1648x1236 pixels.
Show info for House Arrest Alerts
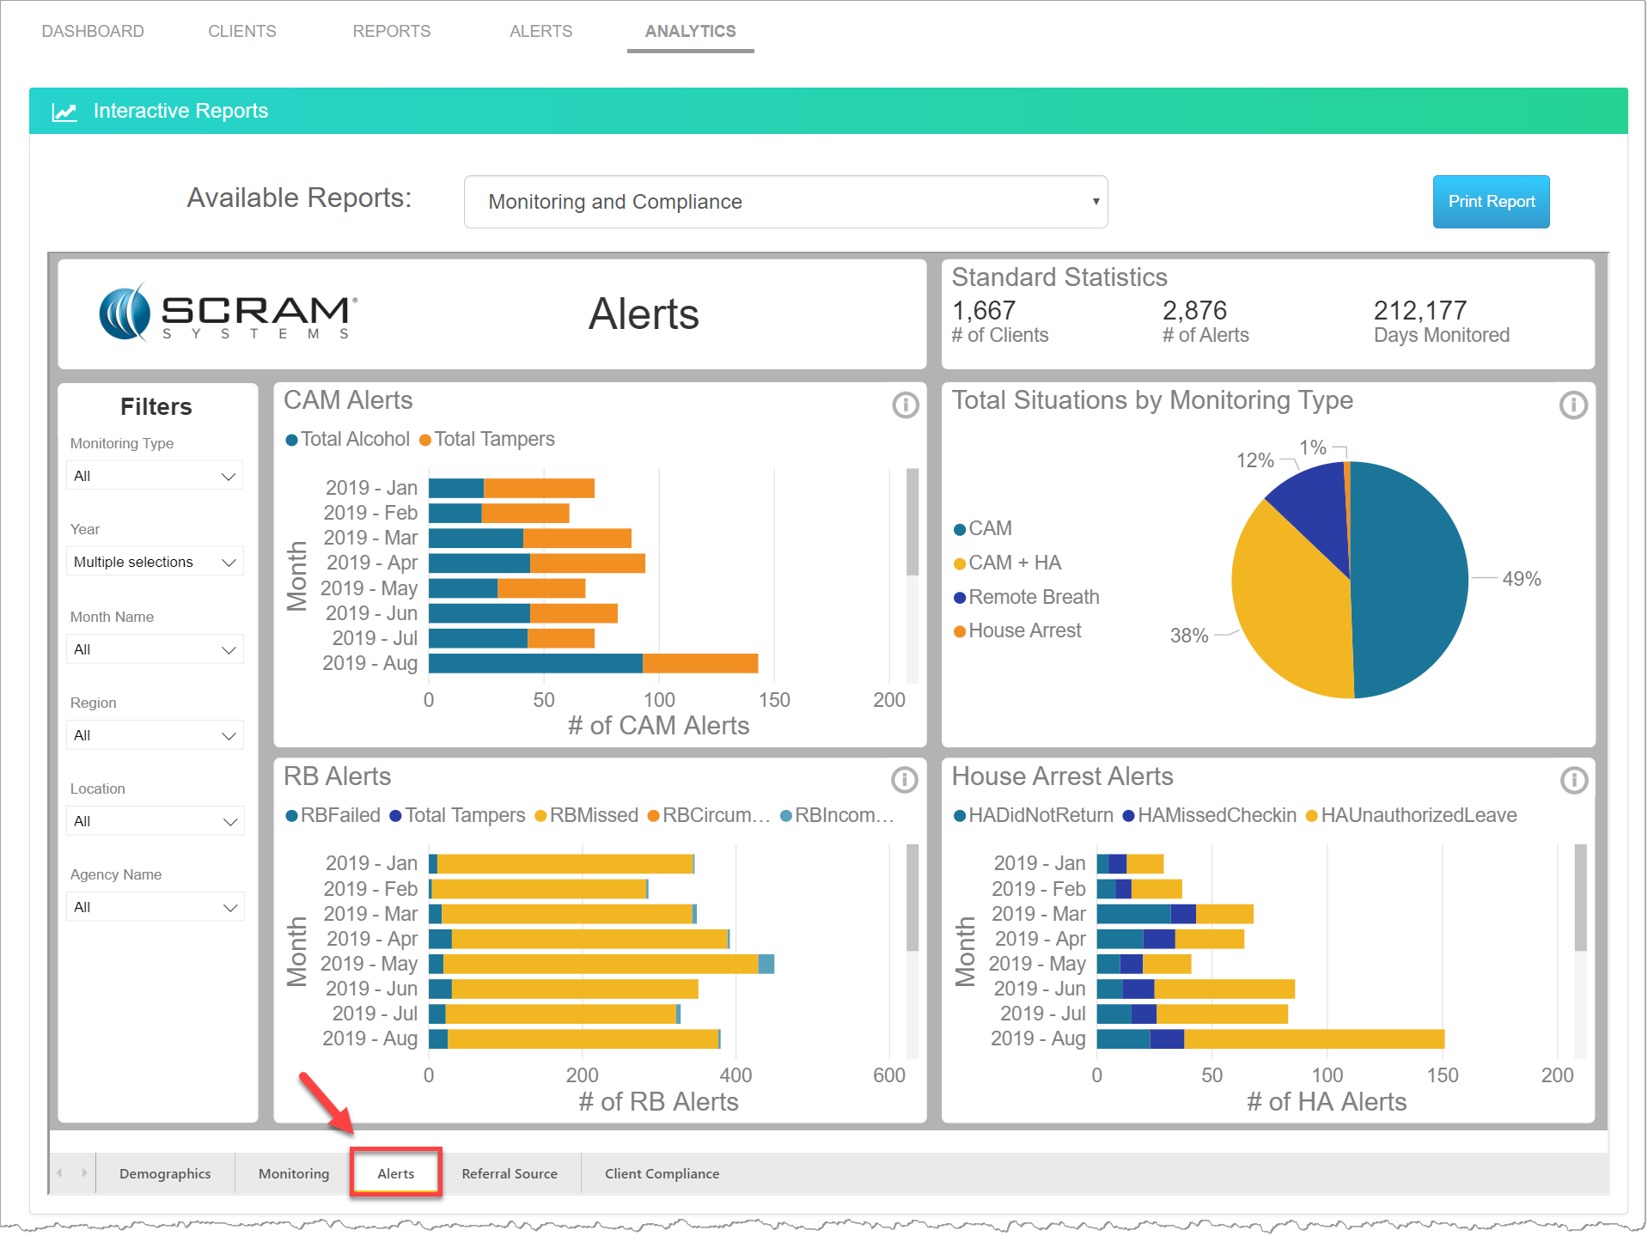1572,780
